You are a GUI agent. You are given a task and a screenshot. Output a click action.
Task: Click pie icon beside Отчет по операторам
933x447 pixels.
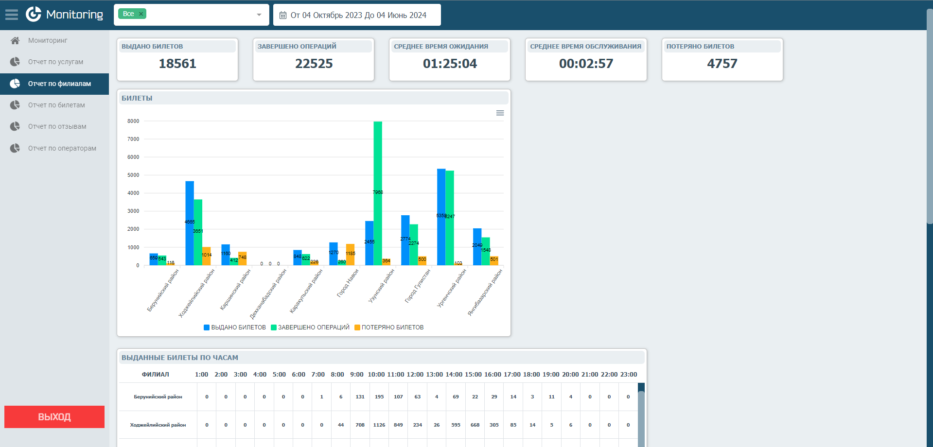coord(15,148)
